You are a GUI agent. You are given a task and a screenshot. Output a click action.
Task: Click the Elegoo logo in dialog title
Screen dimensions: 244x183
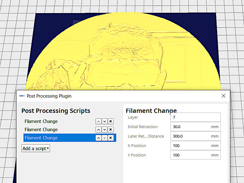click(22, 96)
